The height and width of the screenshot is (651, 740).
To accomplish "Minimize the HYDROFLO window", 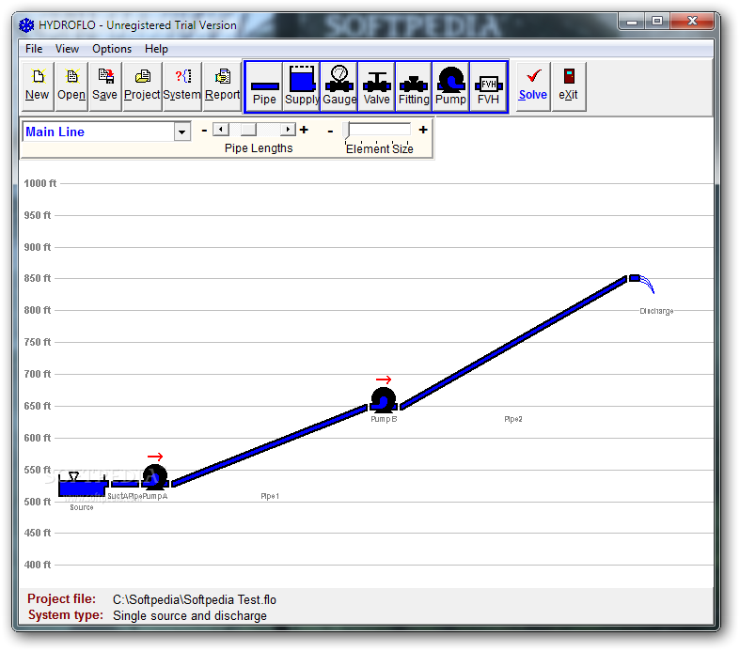I will click(x=632, y=22).
